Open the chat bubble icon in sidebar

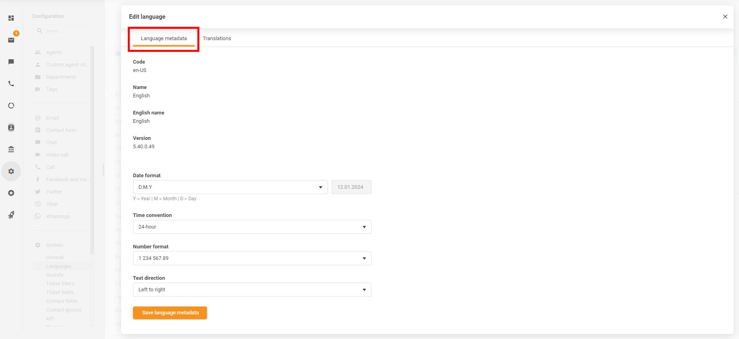coord(11,62)
